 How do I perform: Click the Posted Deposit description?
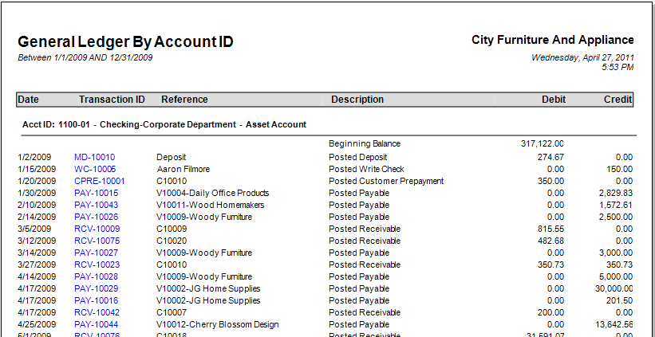click(358, 157)
